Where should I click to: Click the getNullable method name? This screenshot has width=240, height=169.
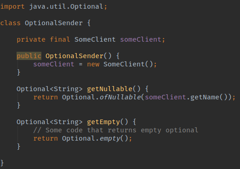click(110, 89)
